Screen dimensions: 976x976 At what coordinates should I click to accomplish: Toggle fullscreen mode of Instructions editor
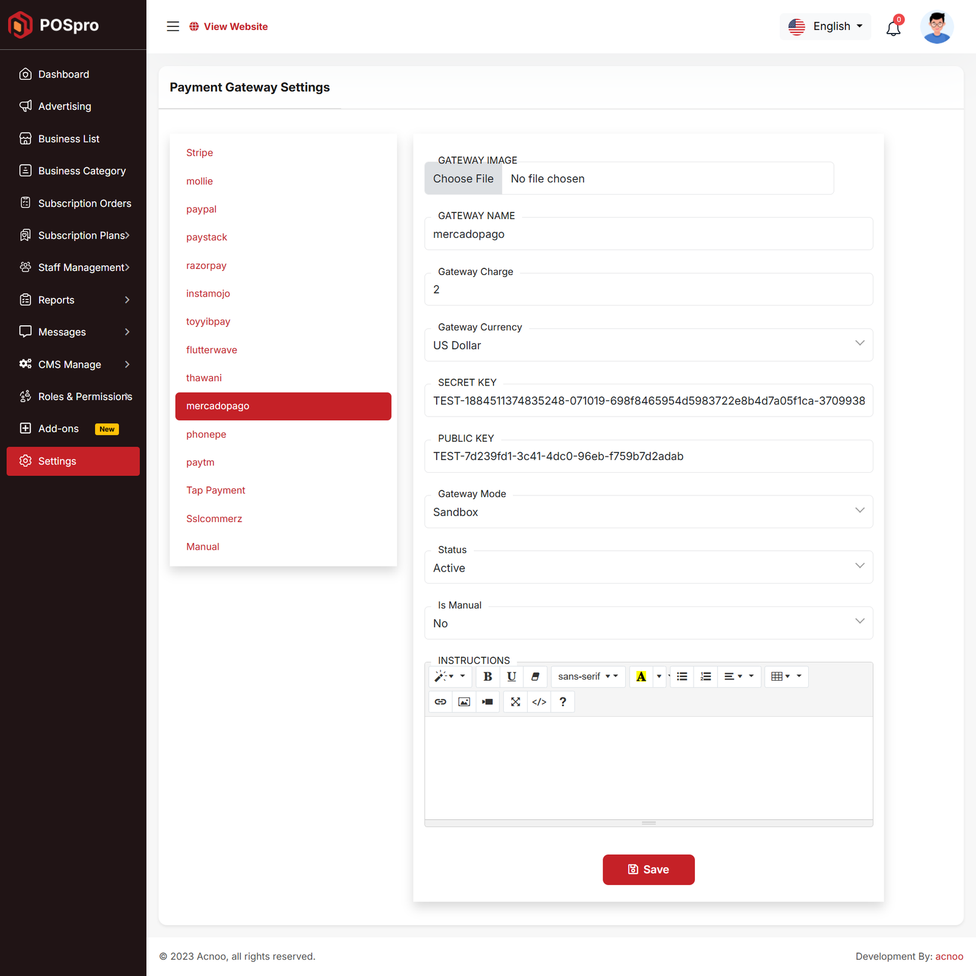pyautogui.click(x=515, y=701)
